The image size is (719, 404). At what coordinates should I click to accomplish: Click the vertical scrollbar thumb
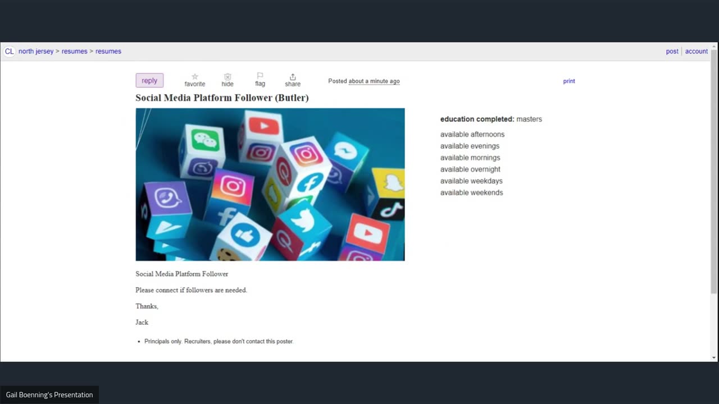pyautogui.click(x=714, y=171)
